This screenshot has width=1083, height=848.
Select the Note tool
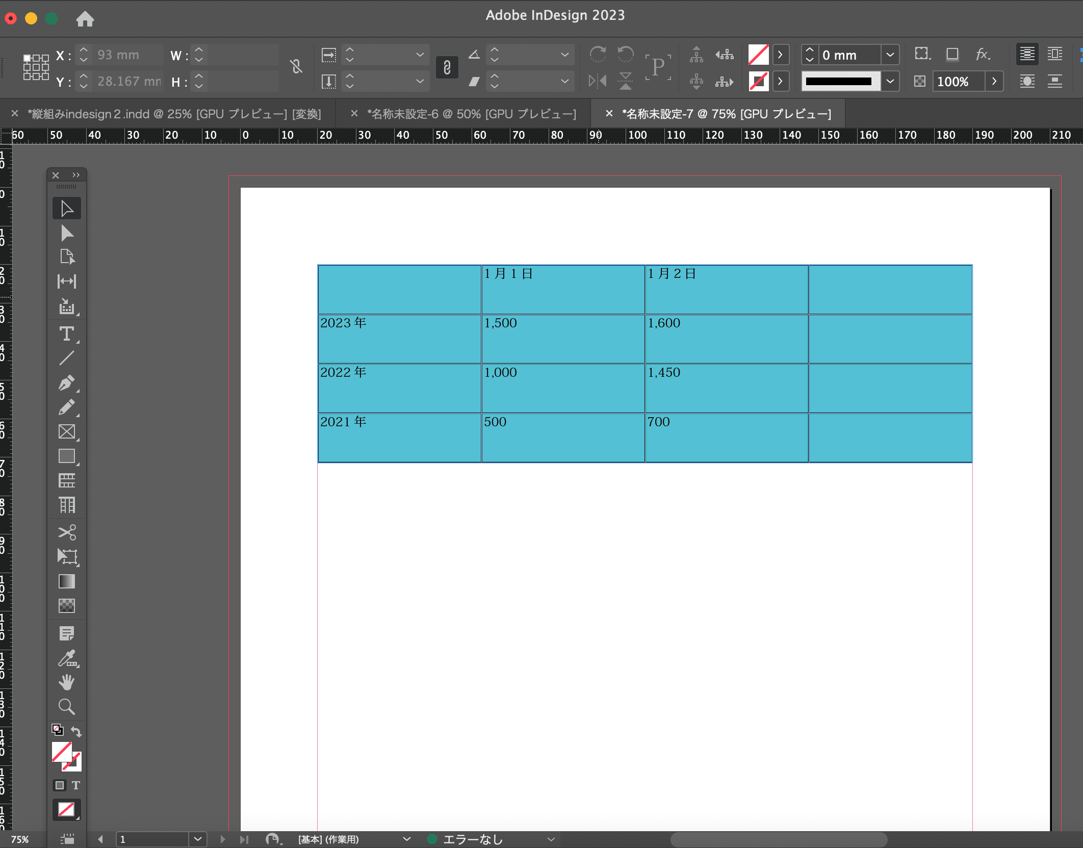click(67, 633)
